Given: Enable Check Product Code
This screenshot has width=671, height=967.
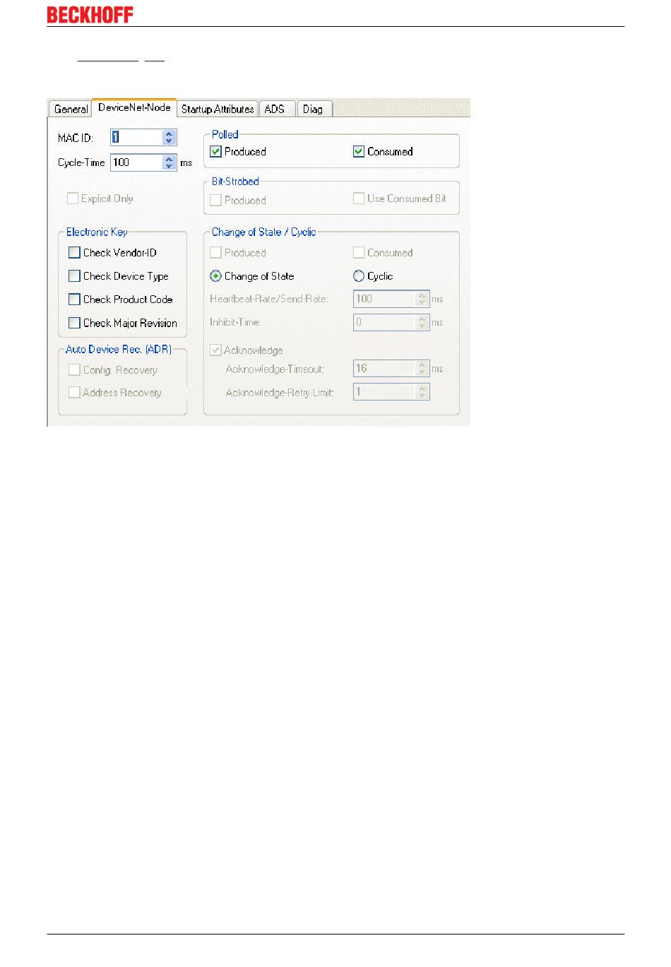Looking at the screenshot, I should [x=74, y=299].
